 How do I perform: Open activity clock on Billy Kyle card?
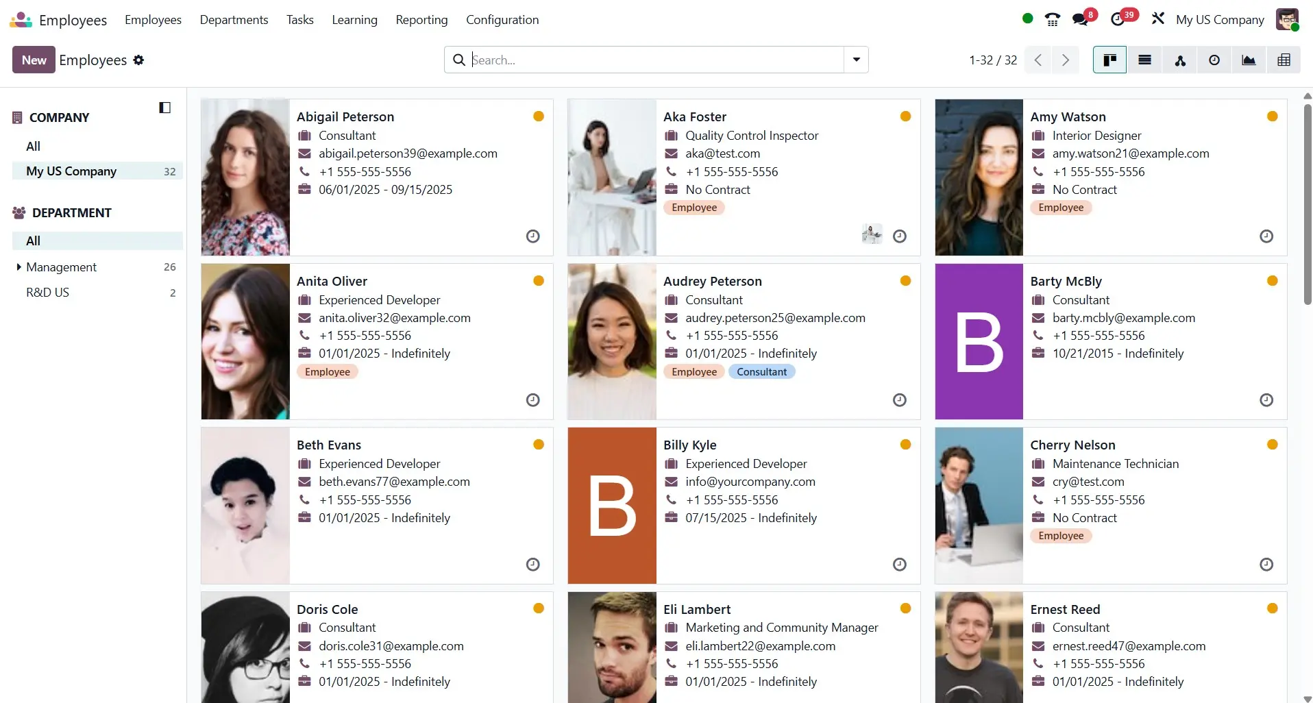(x=900, y=565)
